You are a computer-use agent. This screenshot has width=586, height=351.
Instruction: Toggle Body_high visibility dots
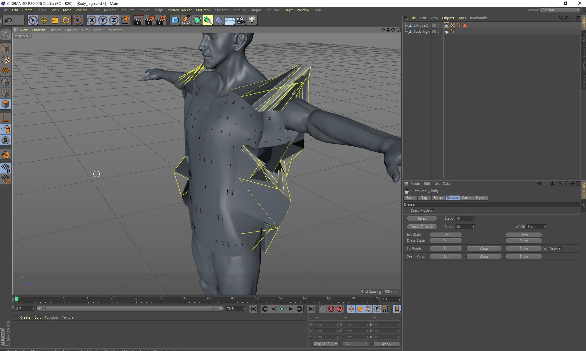(439, 31)
